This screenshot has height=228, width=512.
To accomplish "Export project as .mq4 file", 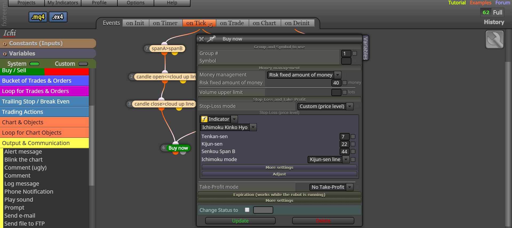I will pos(38,17).
